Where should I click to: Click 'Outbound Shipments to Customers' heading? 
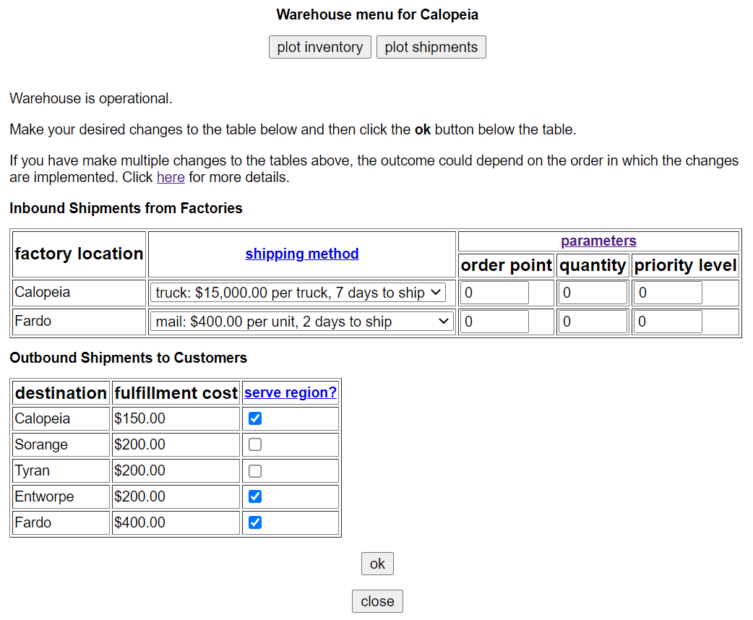[128, 358]
